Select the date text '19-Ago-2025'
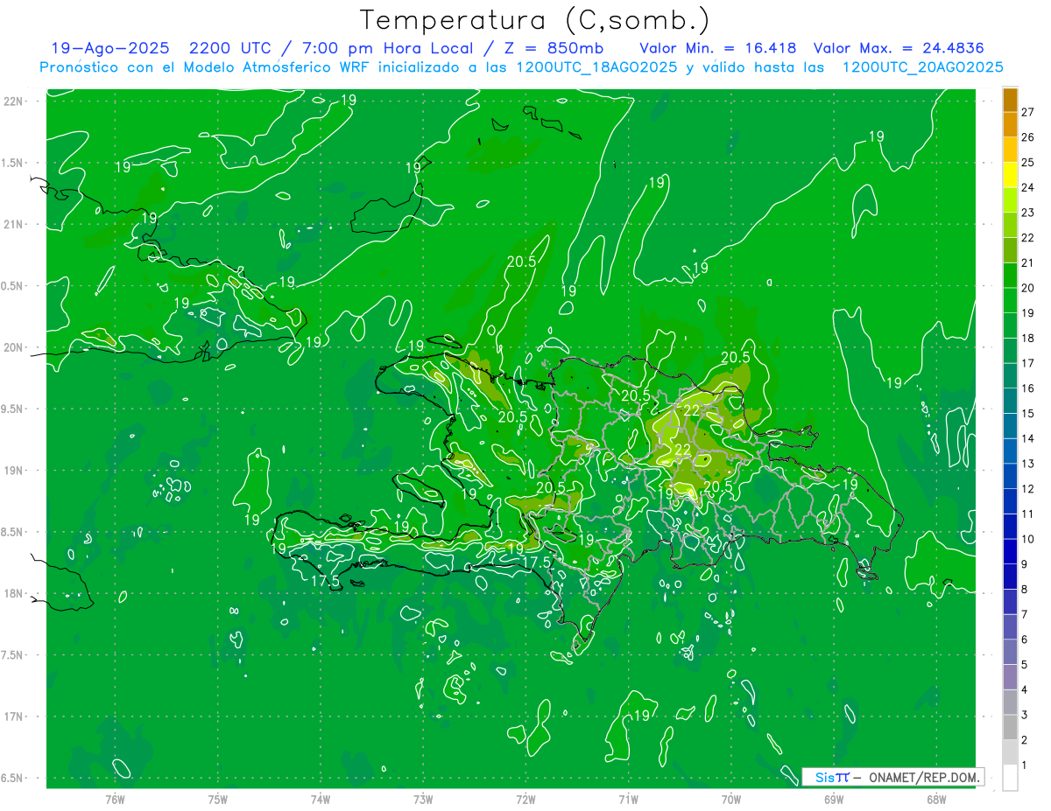 [x=109, y=48]
